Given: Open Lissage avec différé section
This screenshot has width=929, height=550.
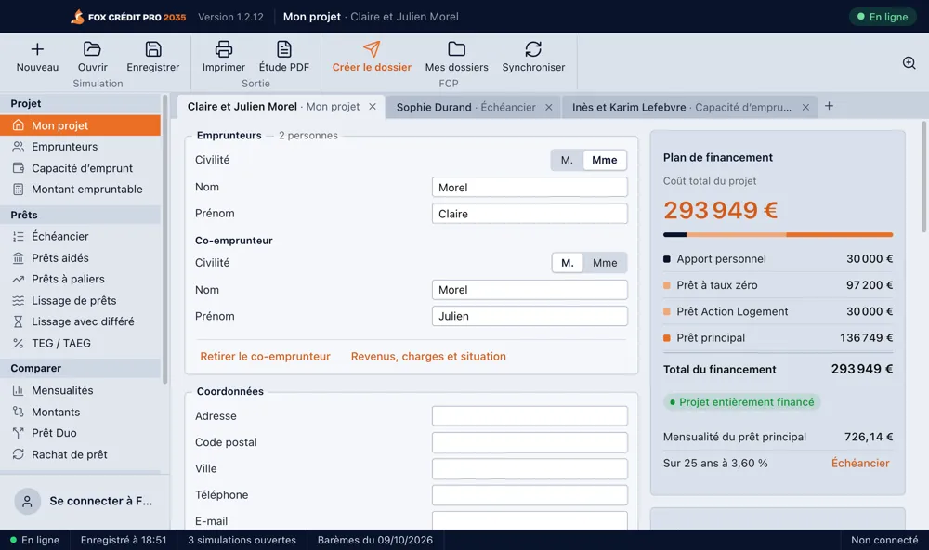Looking at the screenshot, I should tap(81, 321).
